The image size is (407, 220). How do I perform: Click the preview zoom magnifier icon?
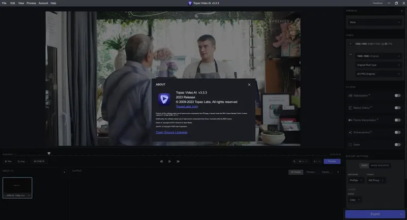pos(295,162)
